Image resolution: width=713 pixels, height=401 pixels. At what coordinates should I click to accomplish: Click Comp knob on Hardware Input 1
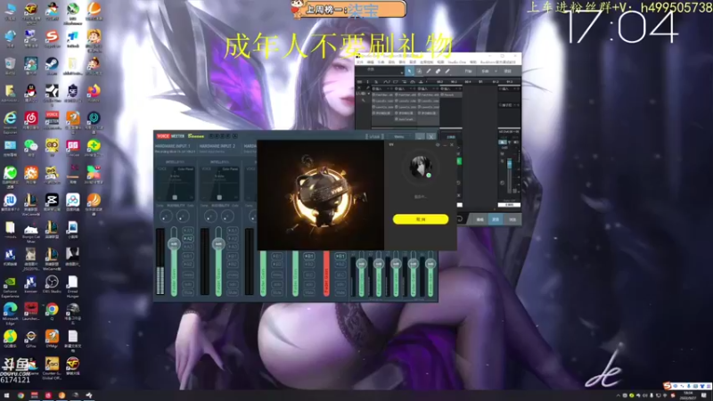166,216
